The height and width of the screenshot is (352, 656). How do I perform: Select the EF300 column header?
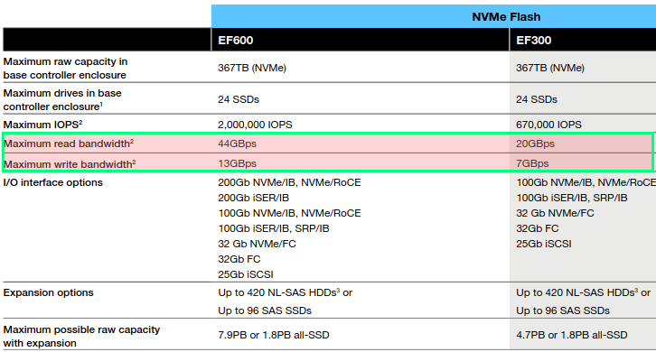[533, 40]
